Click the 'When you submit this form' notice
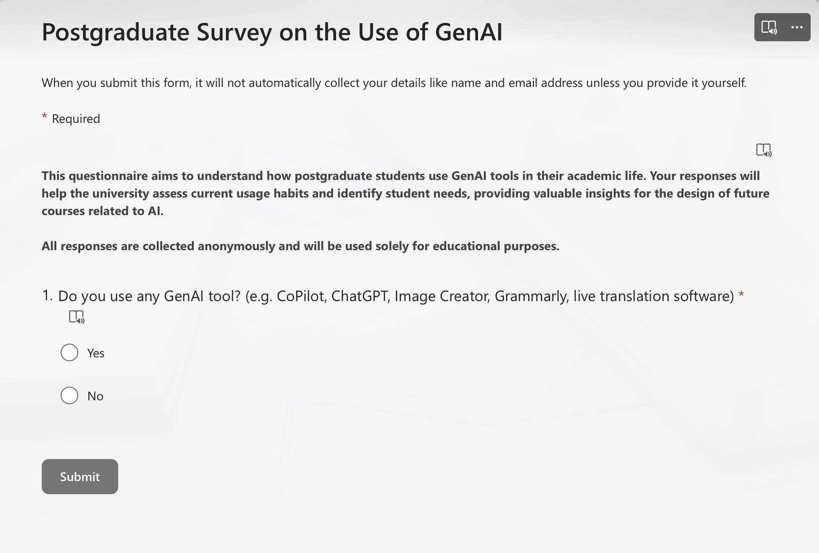The width and height of the screenshot is (819, 553). point(394,83)
